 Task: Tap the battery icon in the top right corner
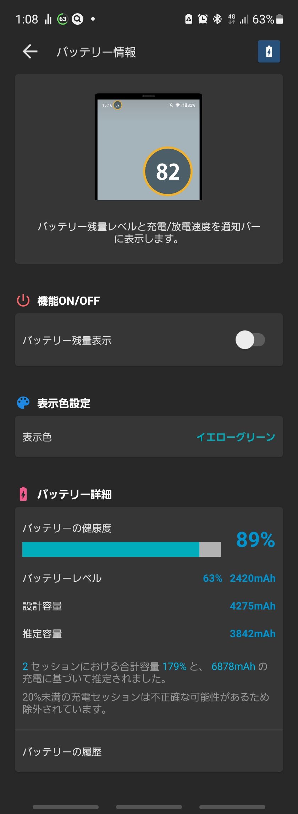(269, 51)
